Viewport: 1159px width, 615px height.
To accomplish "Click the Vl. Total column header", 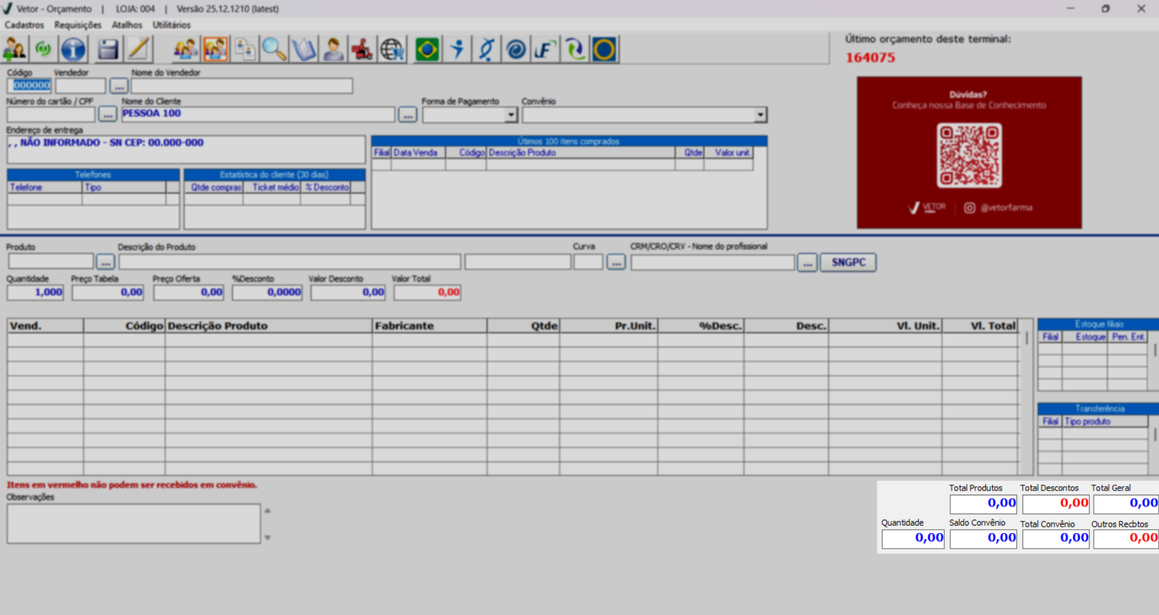I will tap(979, 326).
